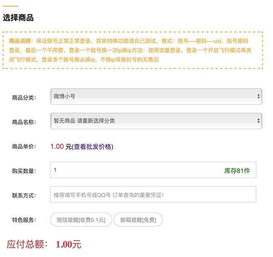Click the 选择商品 page heading
The image size is (273, 257).
click(18, 18)
